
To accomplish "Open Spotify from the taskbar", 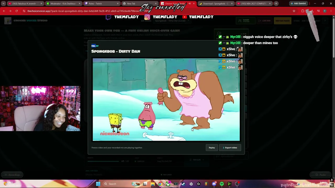I will click(222, 184).
